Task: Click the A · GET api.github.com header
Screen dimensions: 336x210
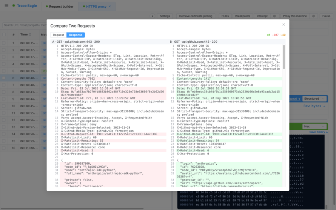Action: click(x=76, y=42)
